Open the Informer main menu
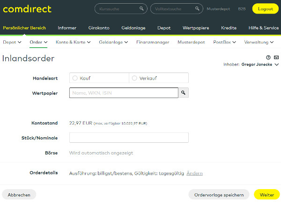This screenshot has width=281, height=205. pyautogui.click(x=67, y=28)
